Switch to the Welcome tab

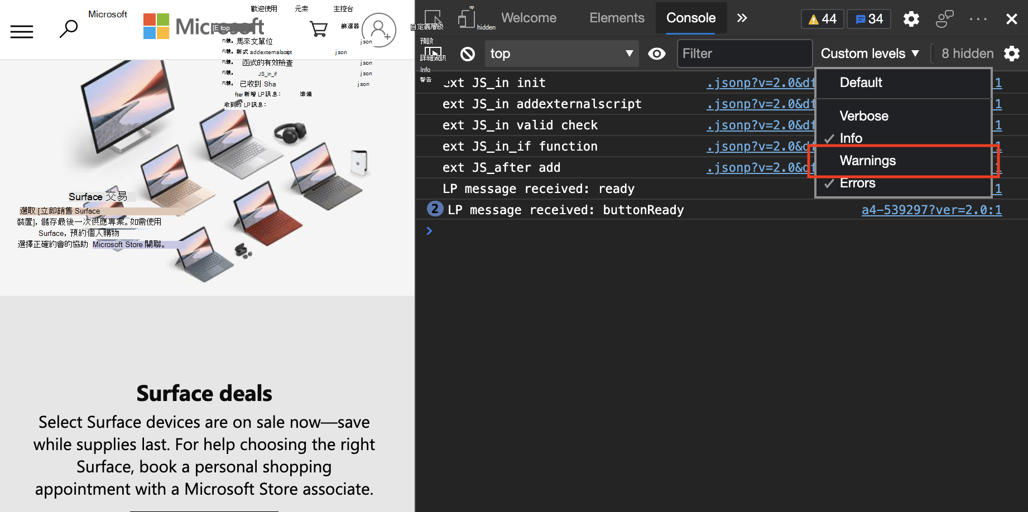click(x=529, y=18)
